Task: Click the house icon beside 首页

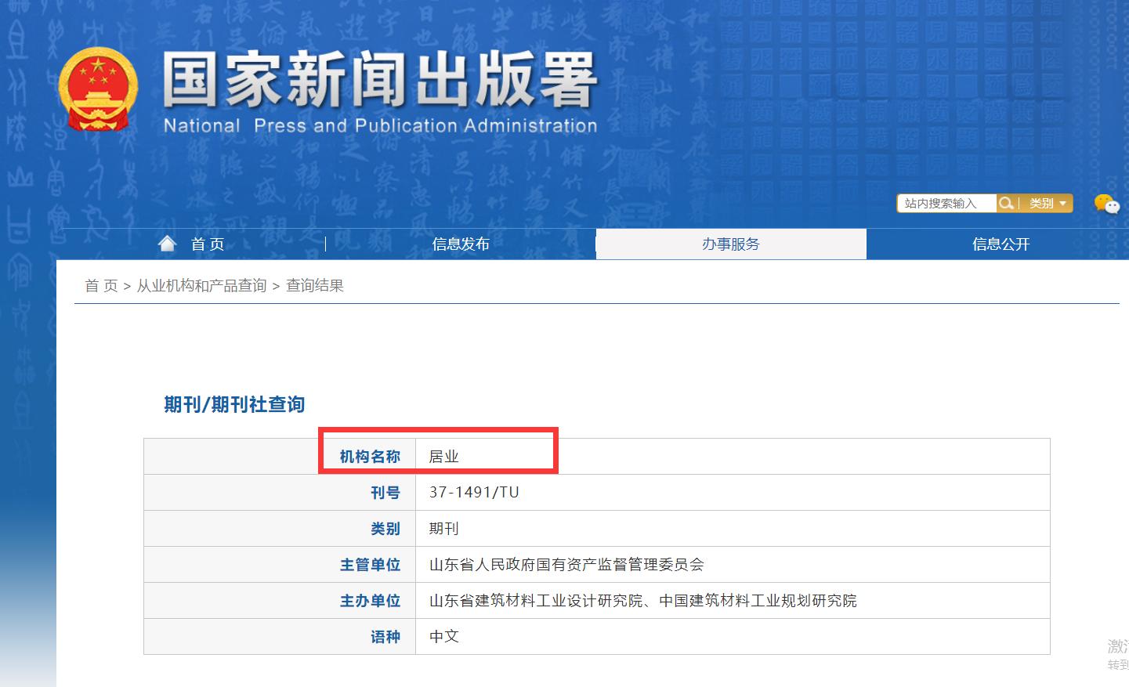Action: (x=168, y=242)
